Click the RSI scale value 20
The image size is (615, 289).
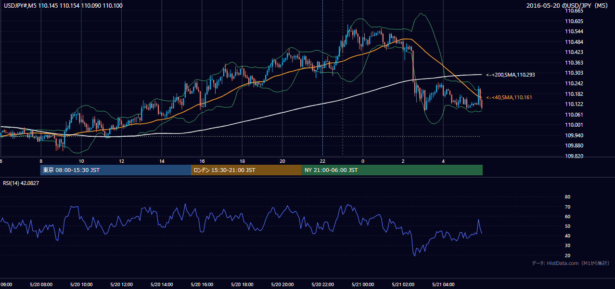tap(567, 255)
